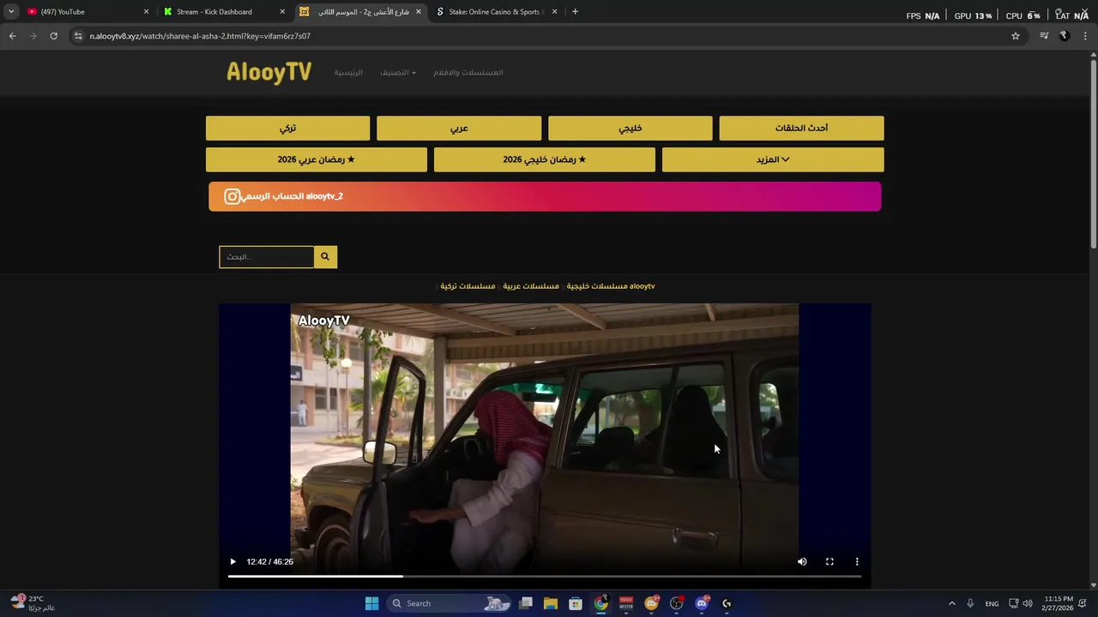Open the AlooyTV logo home link
1098x617 pixels.
pyautogui.click(x=269, y=73)
